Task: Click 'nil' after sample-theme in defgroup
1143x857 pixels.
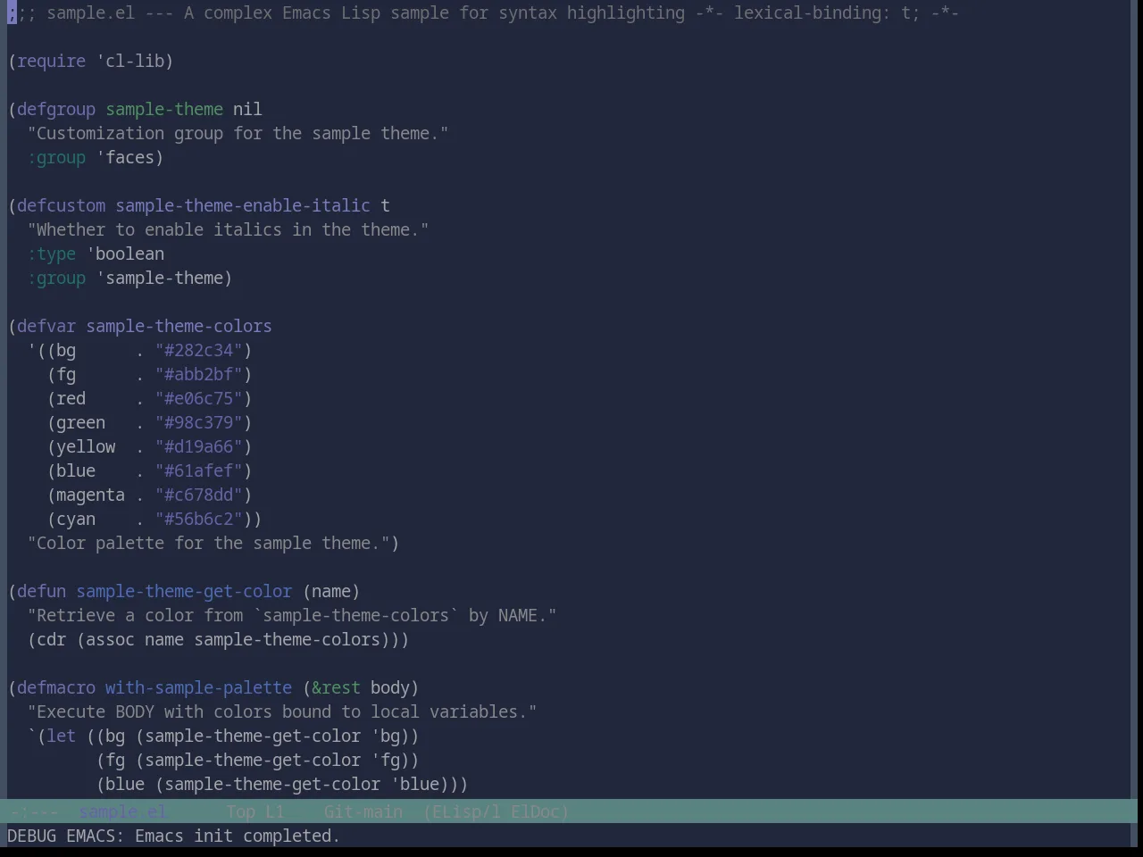Action: (247, 109)
